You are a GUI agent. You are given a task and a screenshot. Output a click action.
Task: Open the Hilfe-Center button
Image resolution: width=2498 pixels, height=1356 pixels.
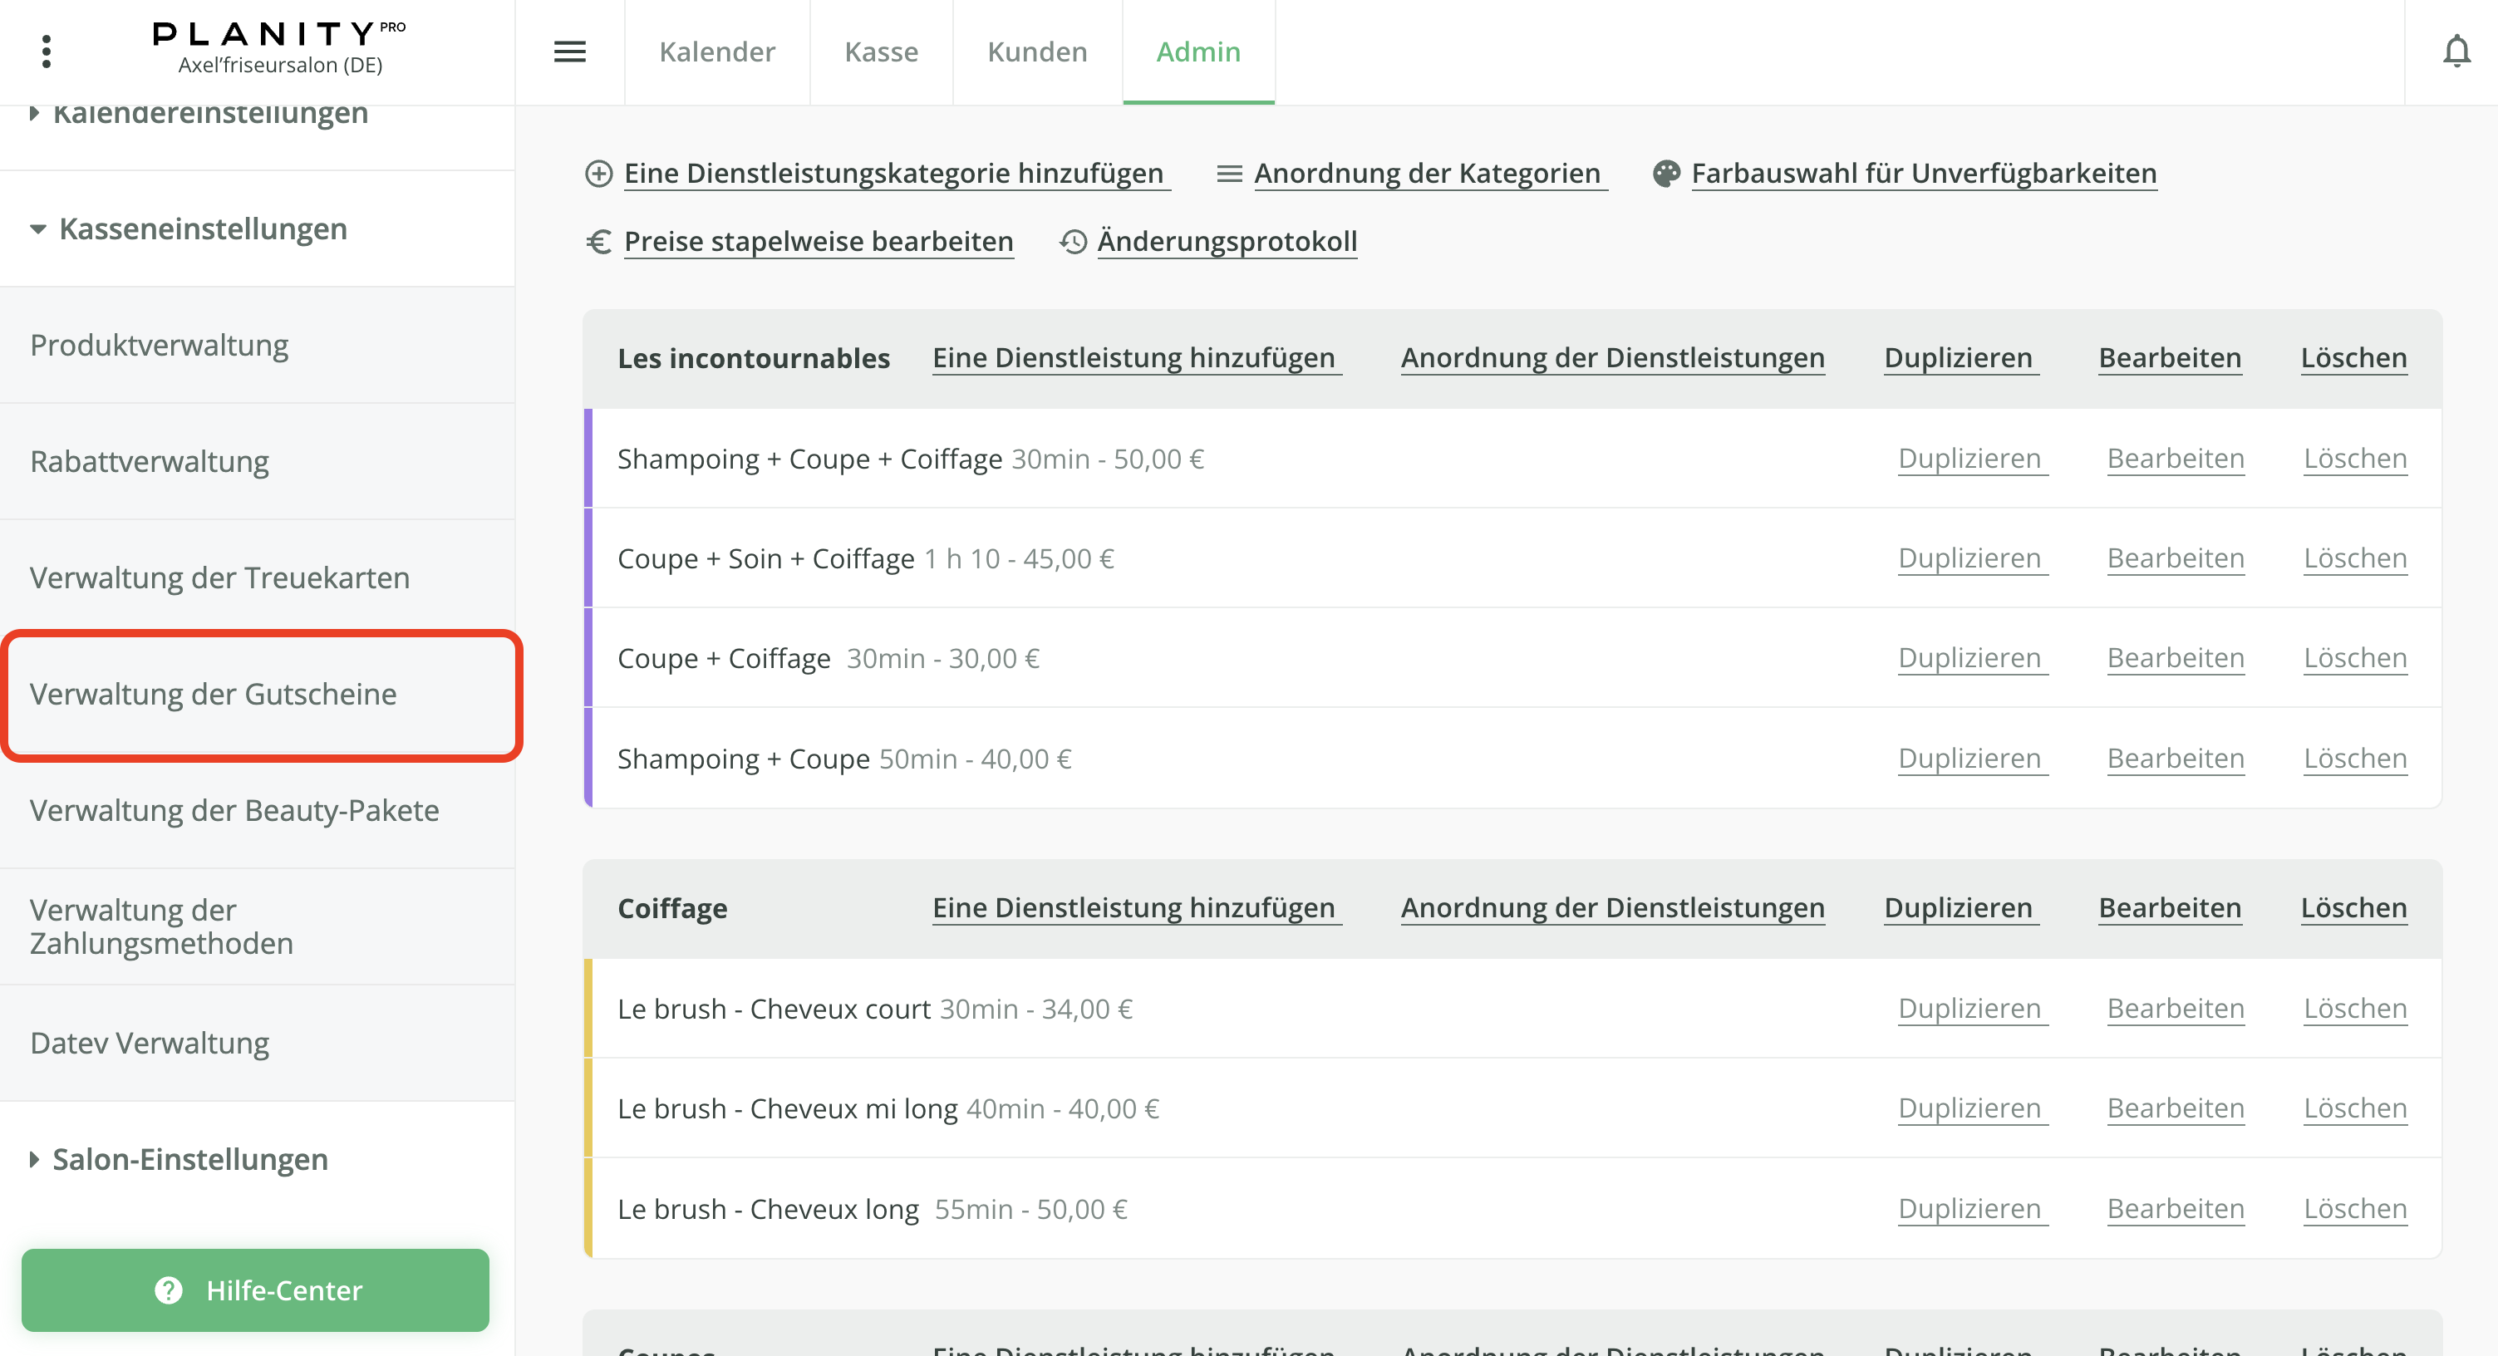(x=255, y=1290)
